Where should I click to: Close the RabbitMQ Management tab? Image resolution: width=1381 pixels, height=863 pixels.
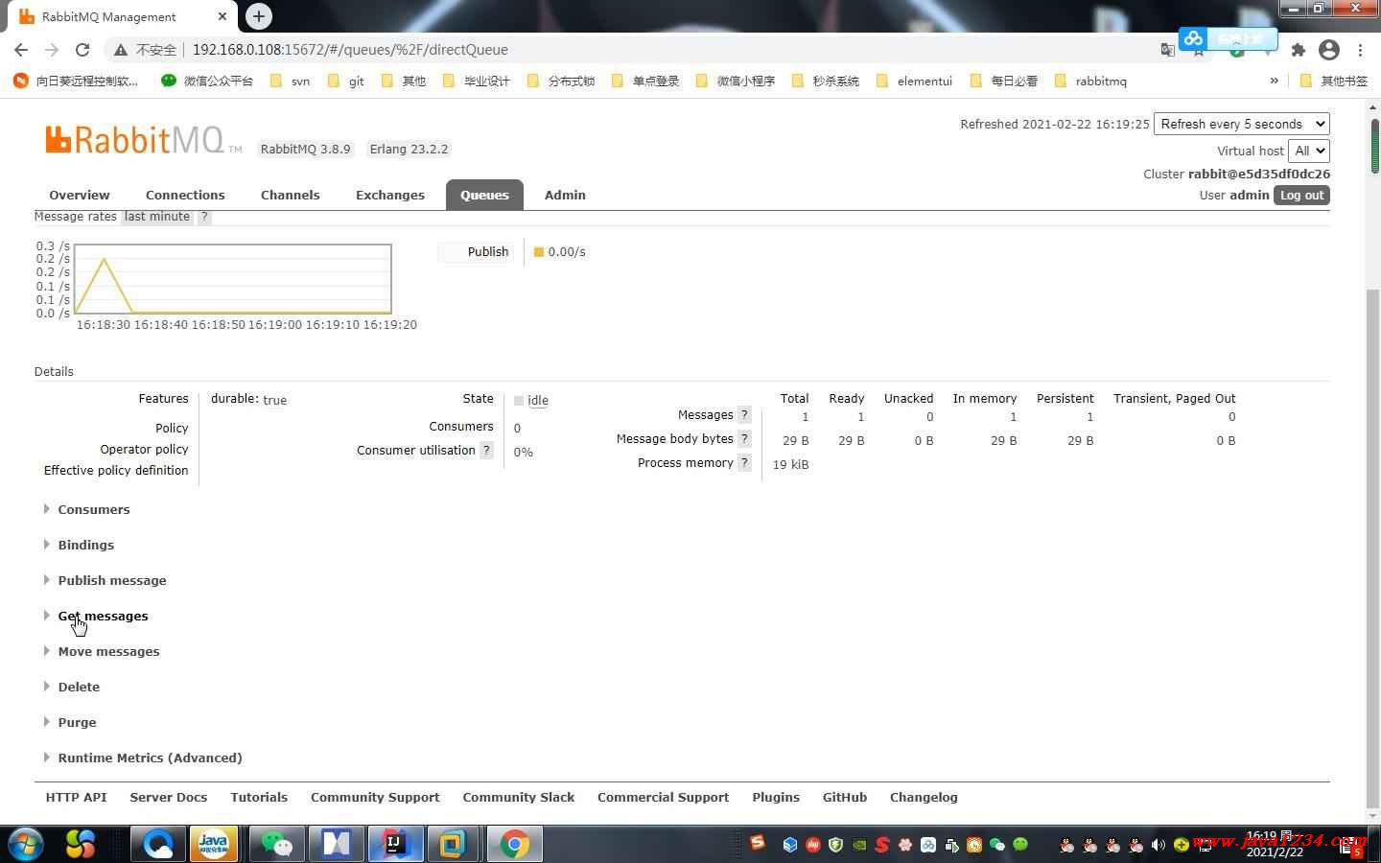coord(222,16)
